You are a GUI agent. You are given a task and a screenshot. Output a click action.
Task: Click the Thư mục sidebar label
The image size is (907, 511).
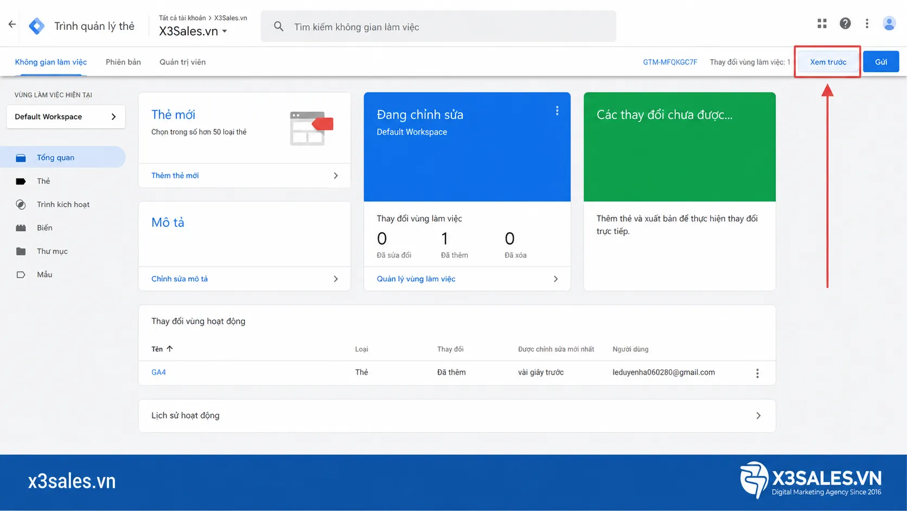(52, 251)
